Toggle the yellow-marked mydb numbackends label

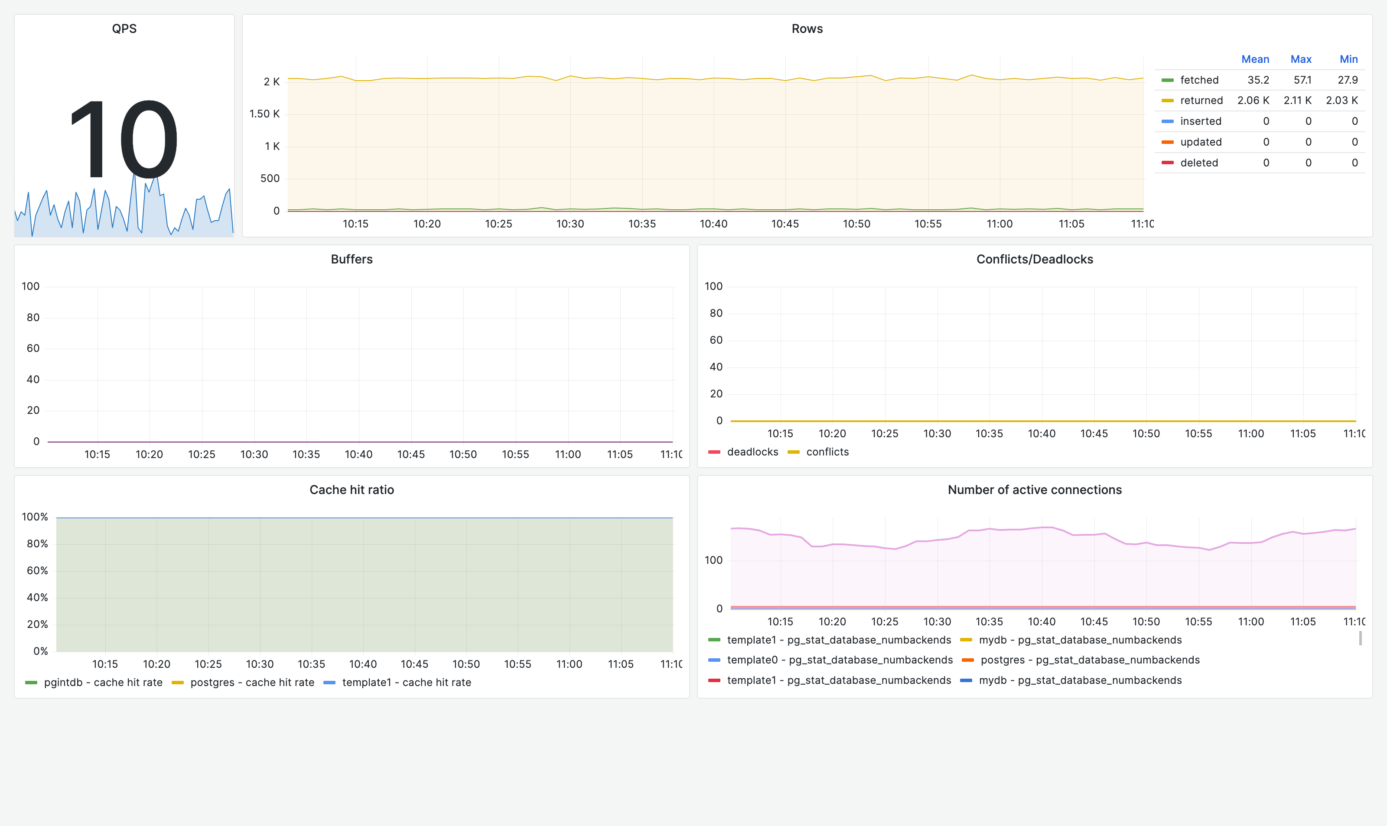point(1080,640)
